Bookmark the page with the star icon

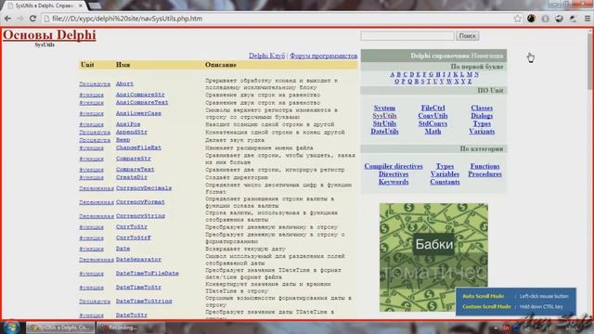tap(518, 19)
